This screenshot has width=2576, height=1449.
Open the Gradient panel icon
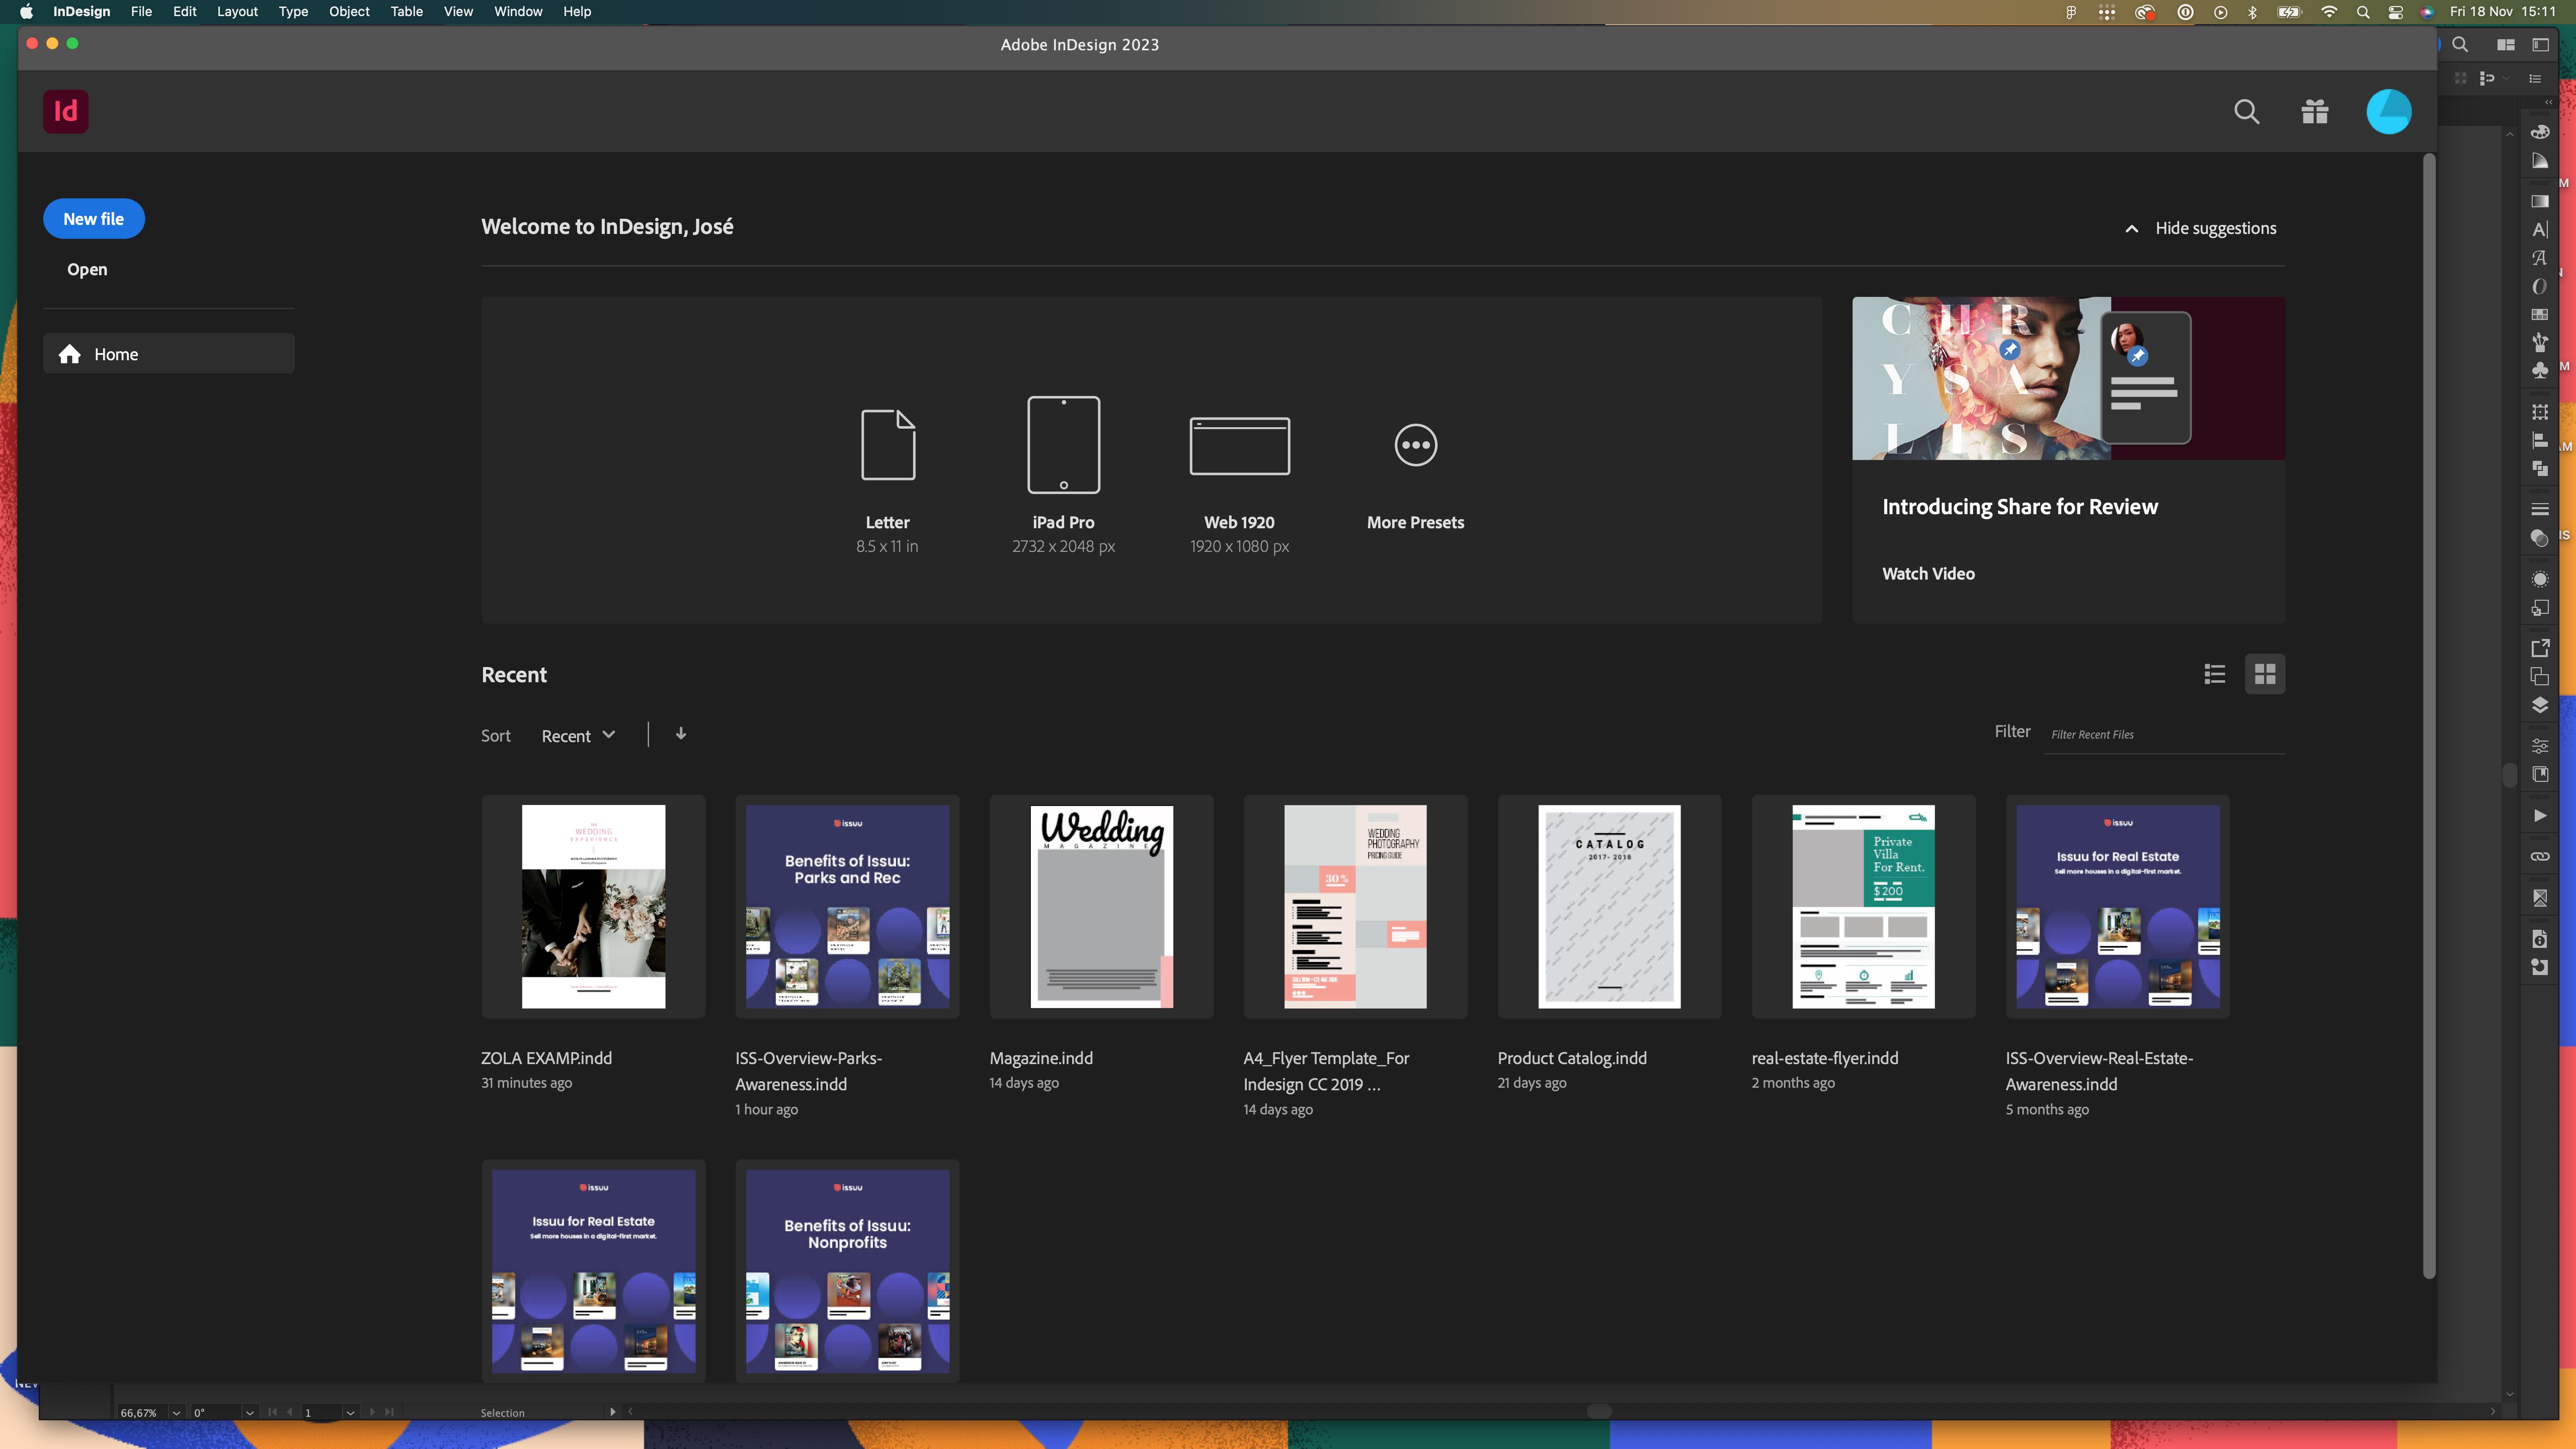(x=2540, y=160)
